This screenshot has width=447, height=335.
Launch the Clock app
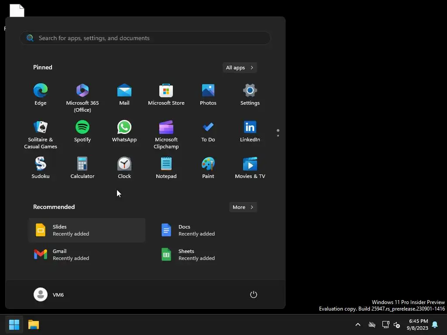click(x=124, y=168)
